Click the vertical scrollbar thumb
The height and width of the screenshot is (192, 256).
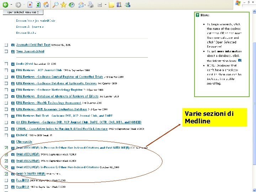point(254,104)
